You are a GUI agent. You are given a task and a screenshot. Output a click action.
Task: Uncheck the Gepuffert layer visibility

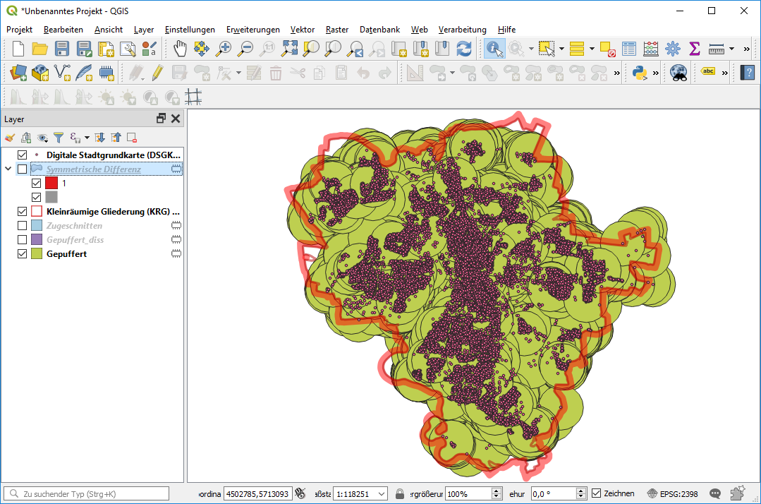point(22,254)
